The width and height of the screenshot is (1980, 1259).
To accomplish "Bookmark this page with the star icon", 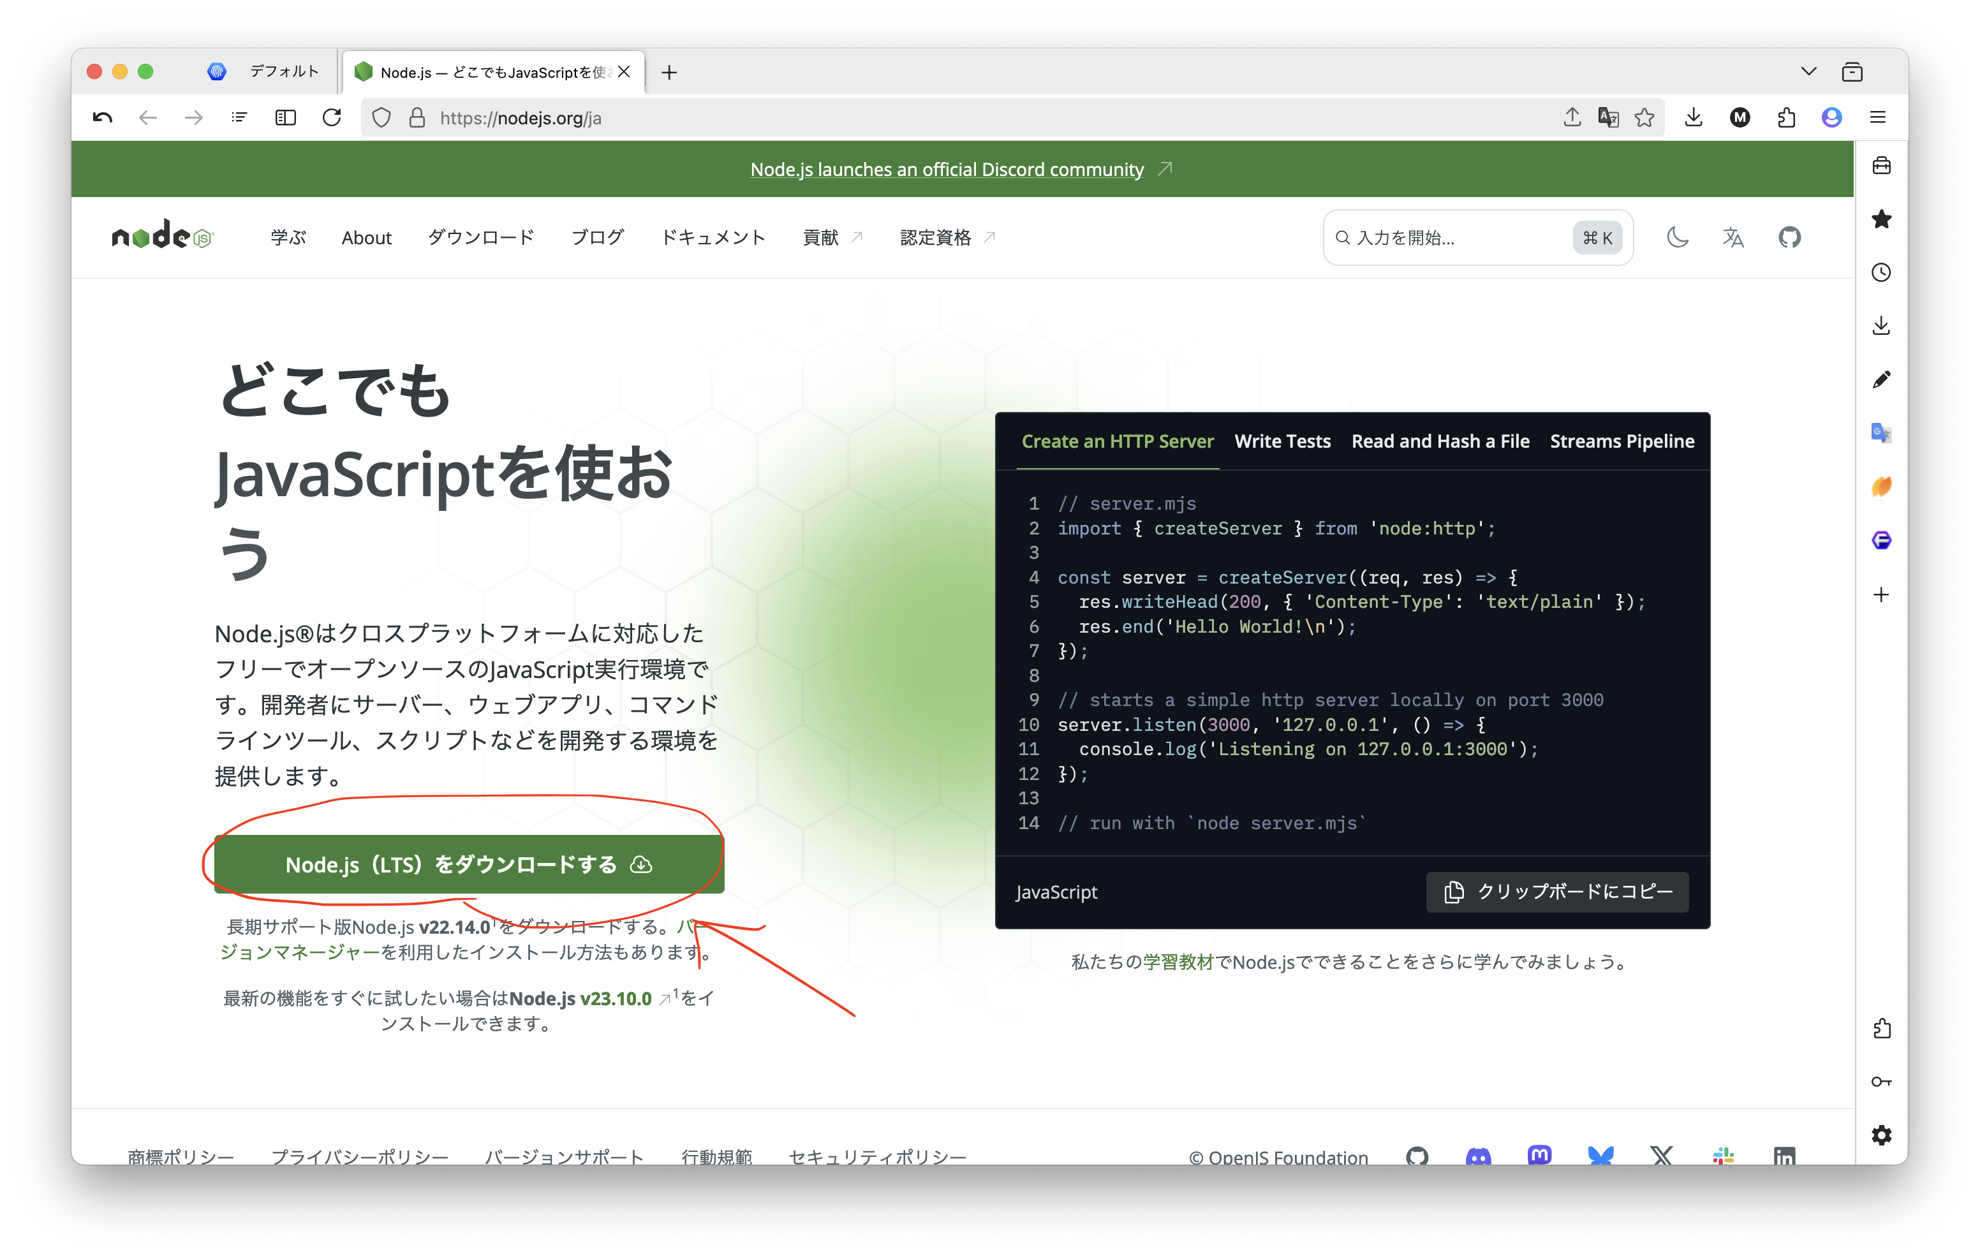I will click(x=1644, y=117).
